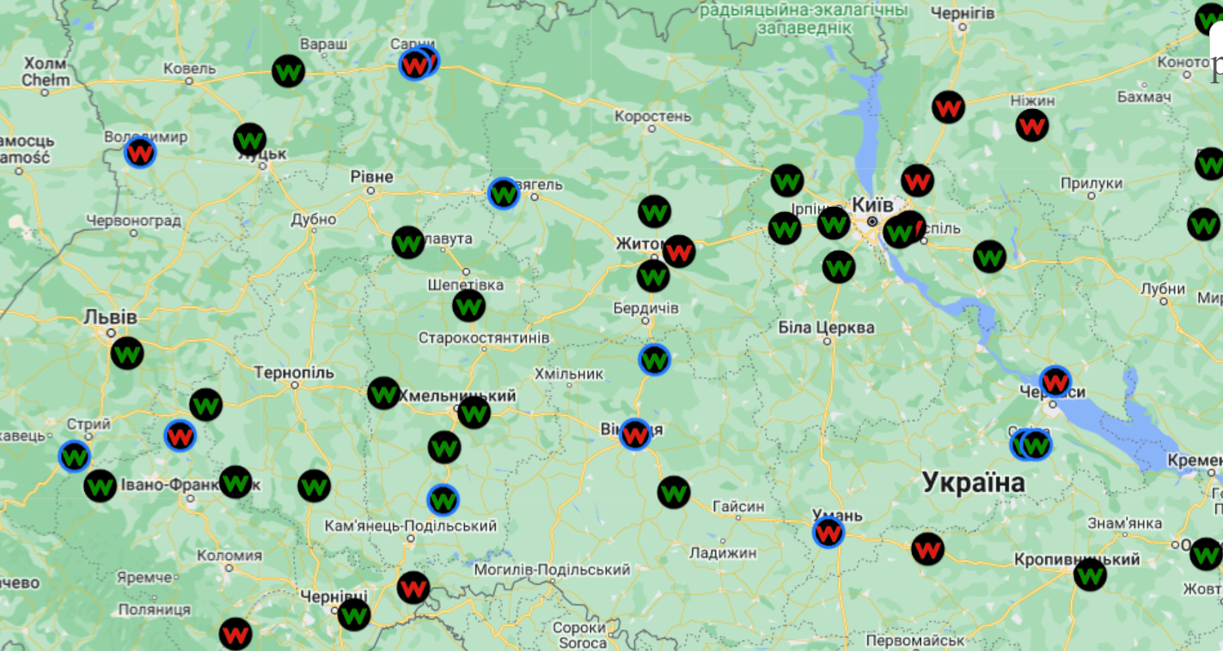Click the Яремче town label

[144, 578]
